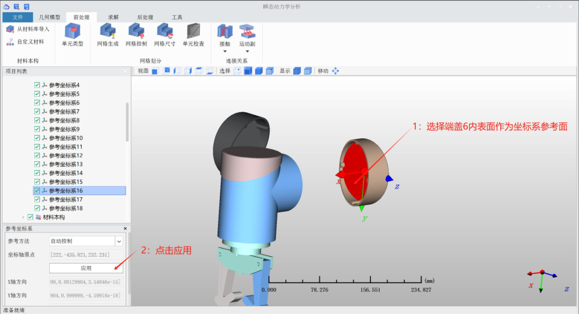Open the 网格尺寸 mesh size tool
This screenshot has width=579, height=314.
point(165,31)
